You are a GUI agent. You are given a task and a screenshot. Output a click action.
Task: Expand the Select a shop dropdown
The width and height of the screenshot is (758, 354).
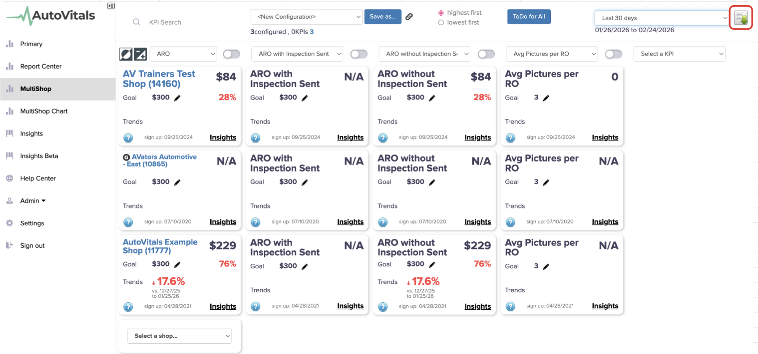click(x=179, y=336)
